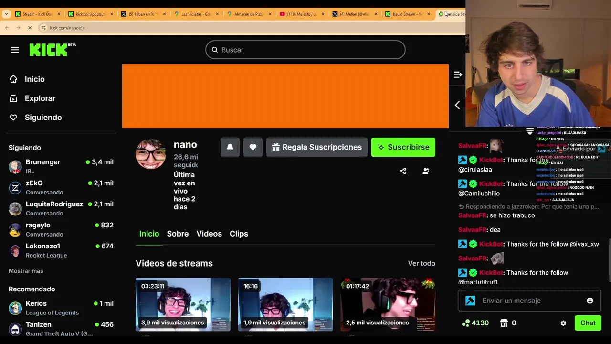
Task: Switch to YouTube Me estoy tab
Action: point(302,14)
